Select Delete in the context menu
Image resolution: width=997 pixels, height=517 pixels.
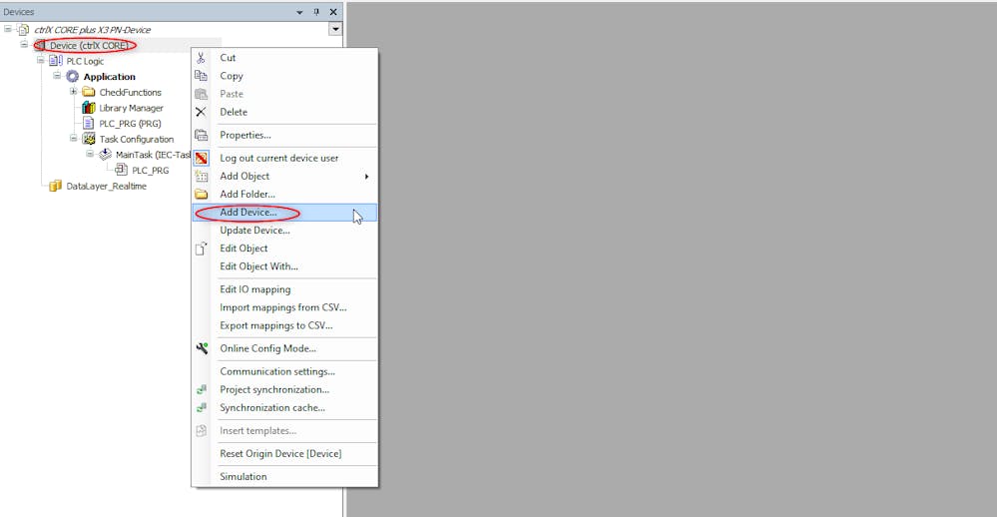tap(284, 112)
